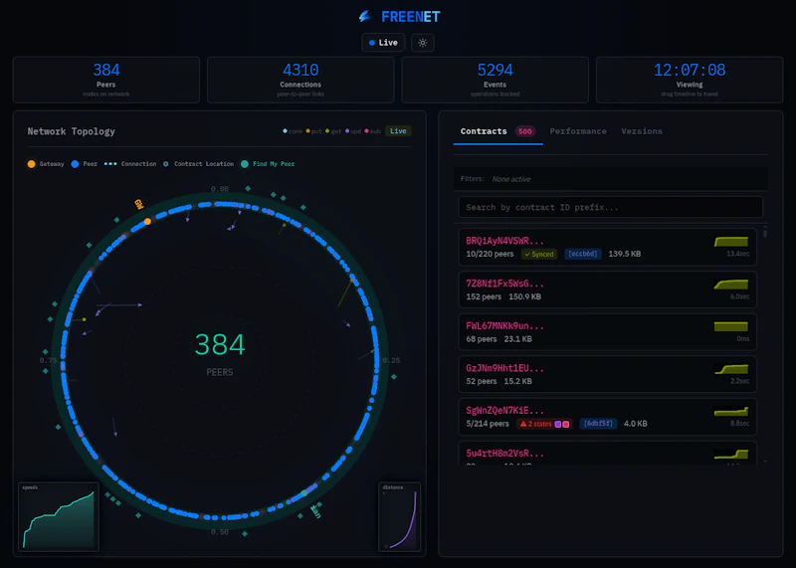Select the FWL67MNKk9un... contract
The width and height of the screenshot is (796, 568).
(607, 332)
